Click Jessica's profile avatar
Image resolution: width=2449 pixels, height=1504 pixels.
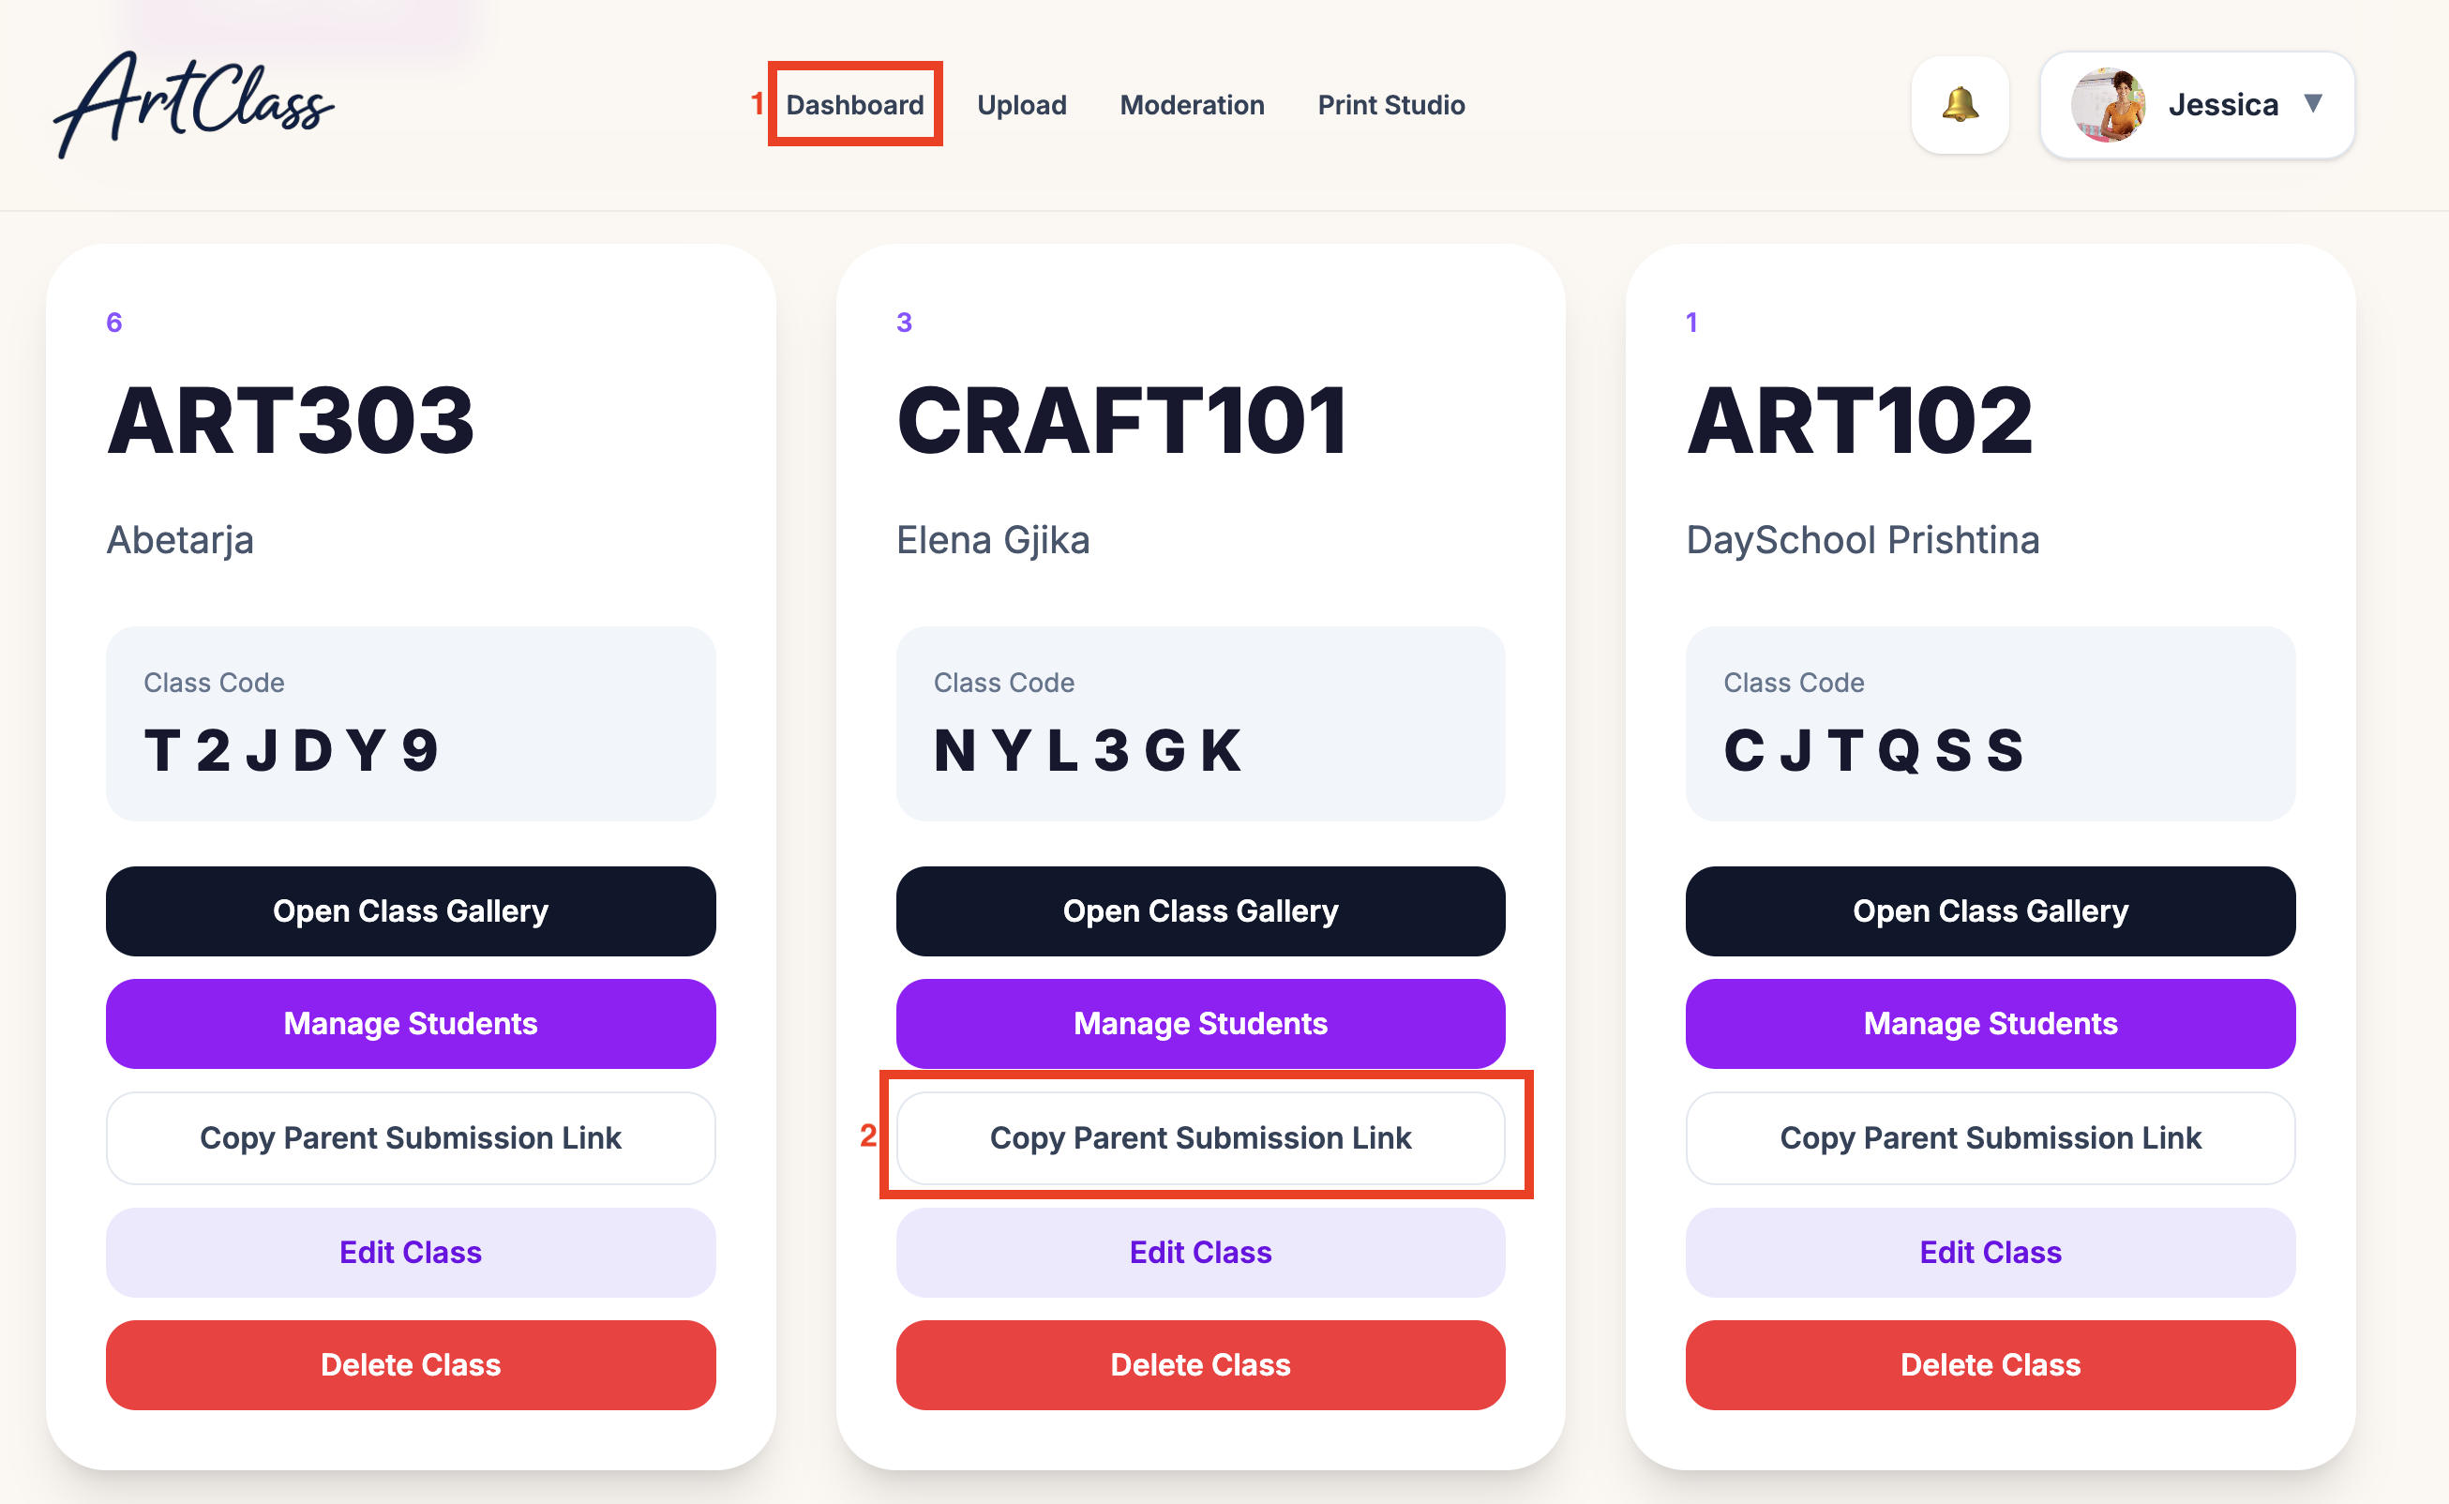pos(2107,104)
